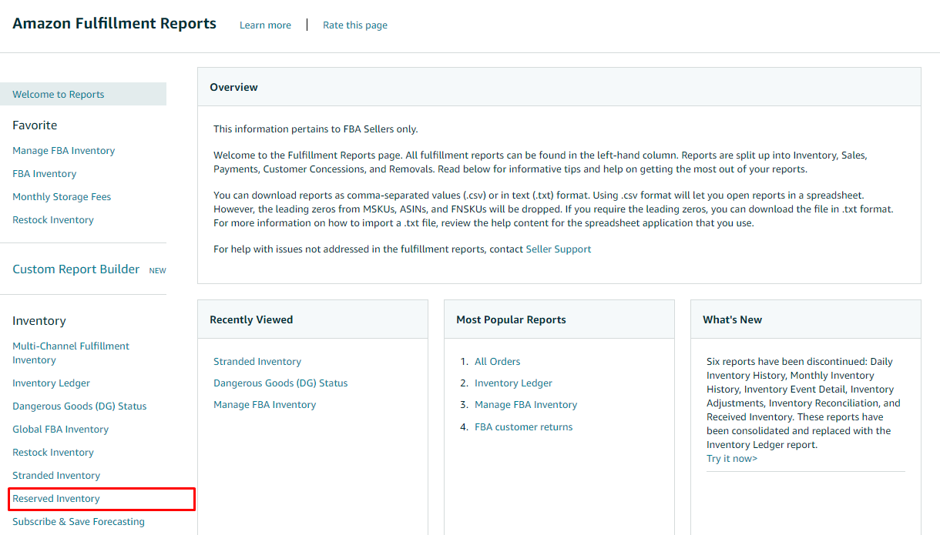Click the Amazon Fulfillment Reports title

(115, 24)
